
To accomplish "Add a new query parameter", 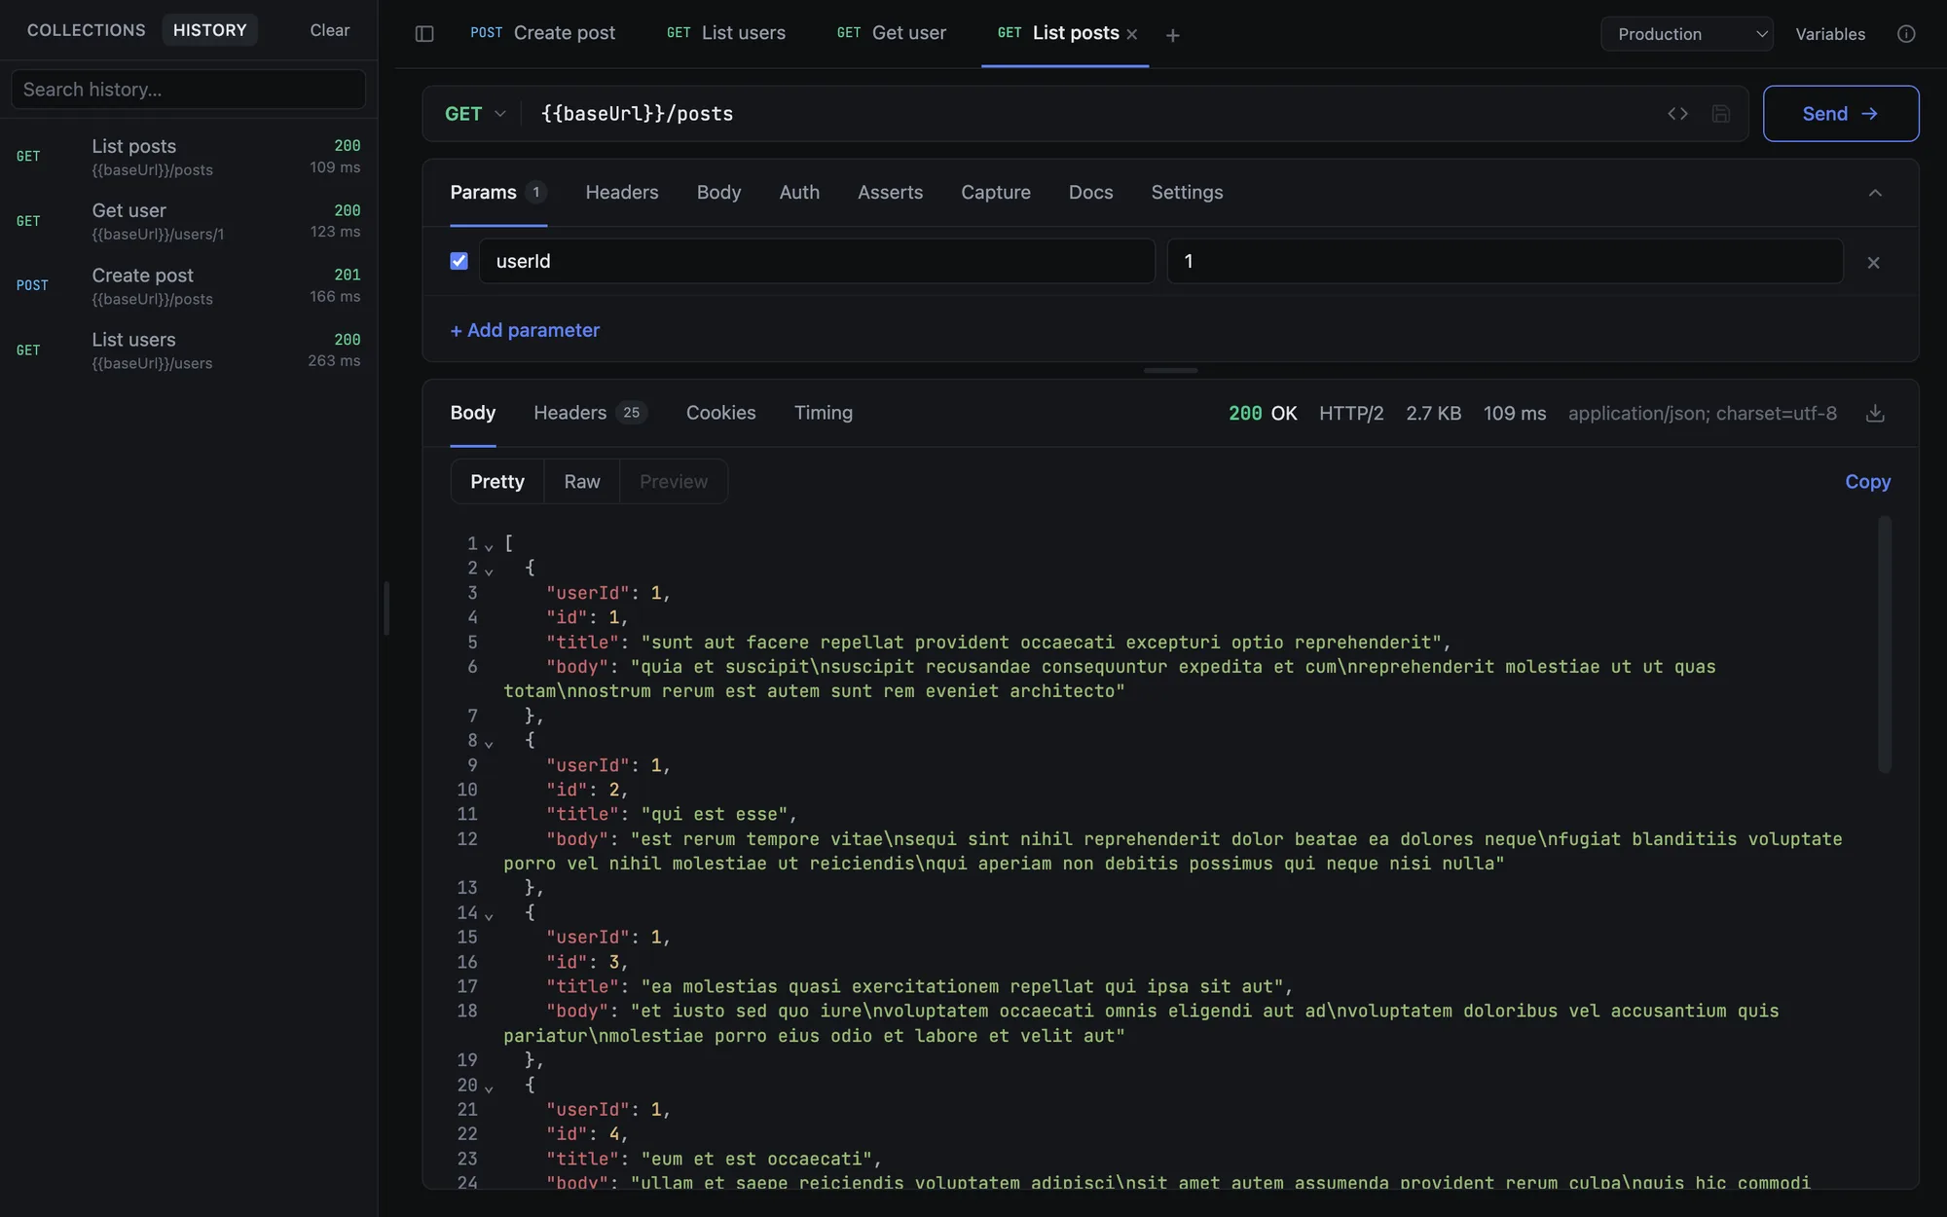I will (x=525, y=331).
